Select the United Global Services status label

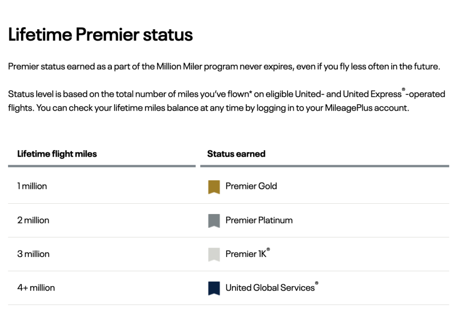coord(270,288)
